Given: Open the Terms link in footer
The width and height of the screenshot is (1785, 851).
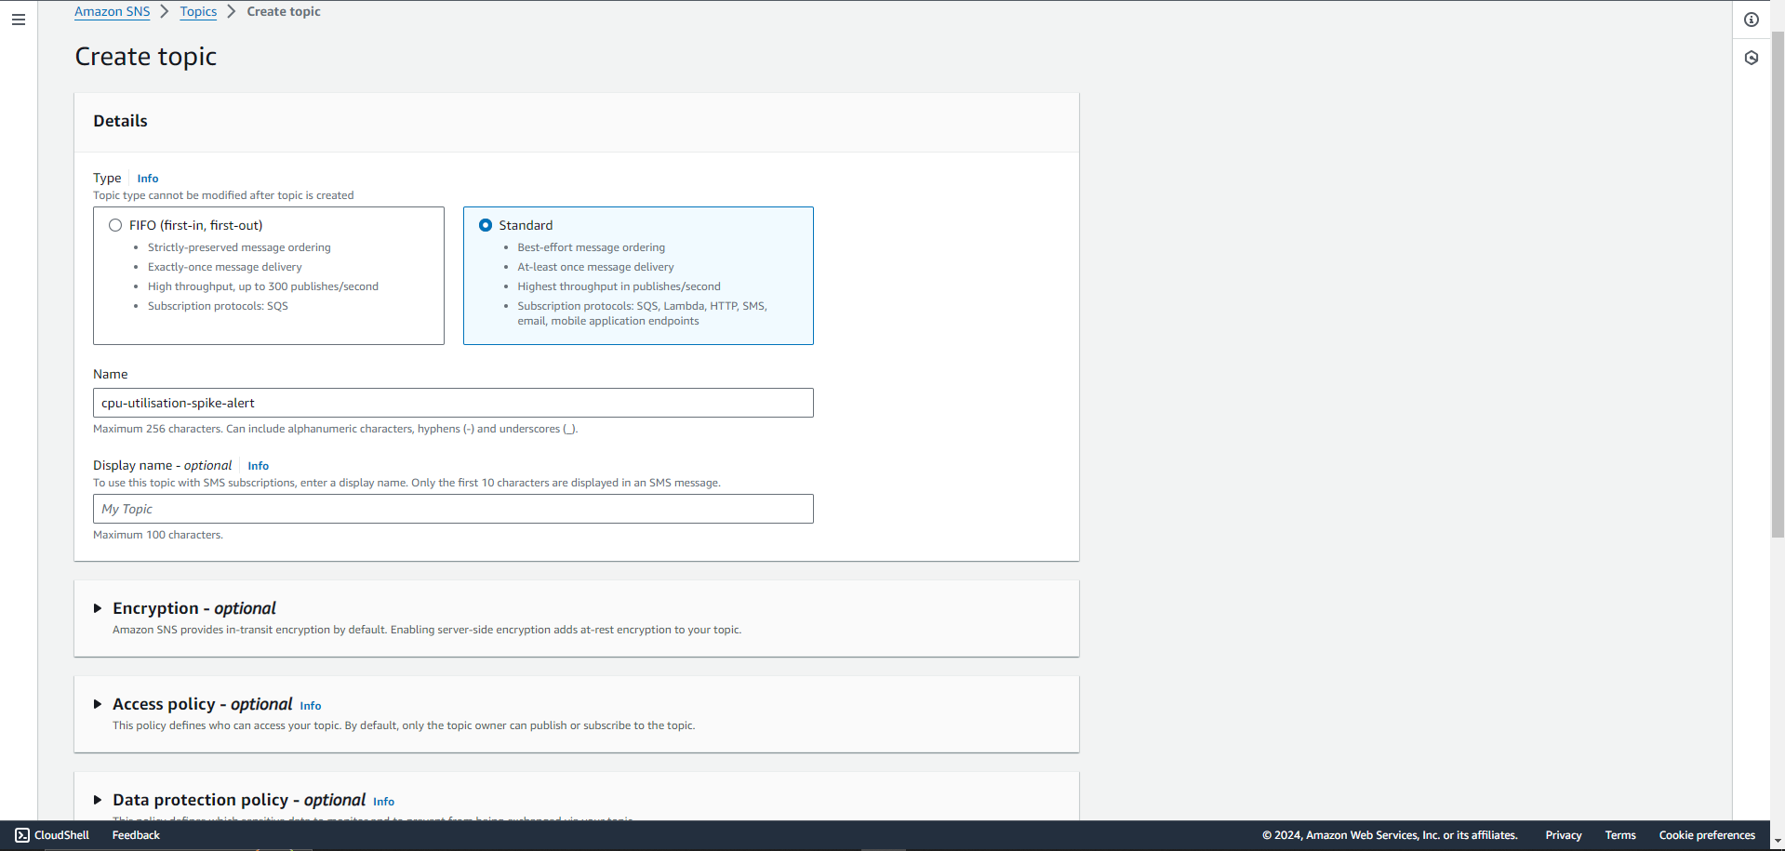Looking at the screenshot, I should coord(1620,835).
